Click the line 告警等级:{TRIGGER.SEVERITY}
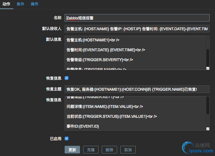The height and width of the screenshot is (156, 215). pyautogui.click(x=100, y=60)
